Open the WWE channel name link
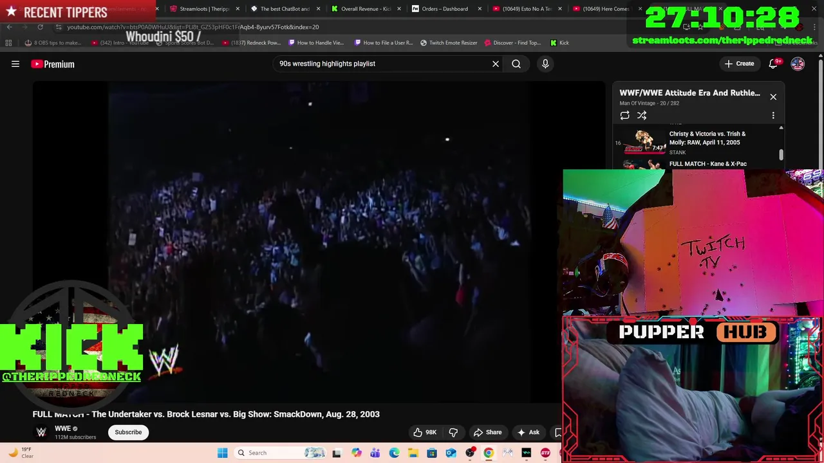The image size is (824, 463). pos(62,428)
